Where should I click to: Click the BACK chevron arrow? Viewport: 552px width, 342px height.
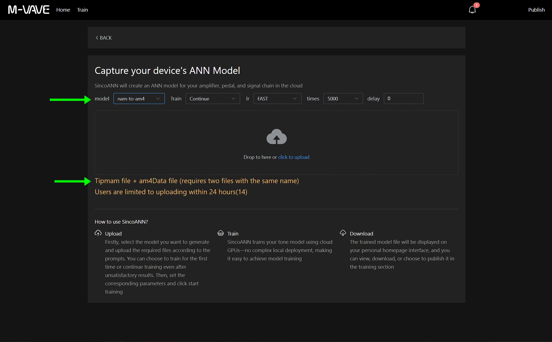97,38
